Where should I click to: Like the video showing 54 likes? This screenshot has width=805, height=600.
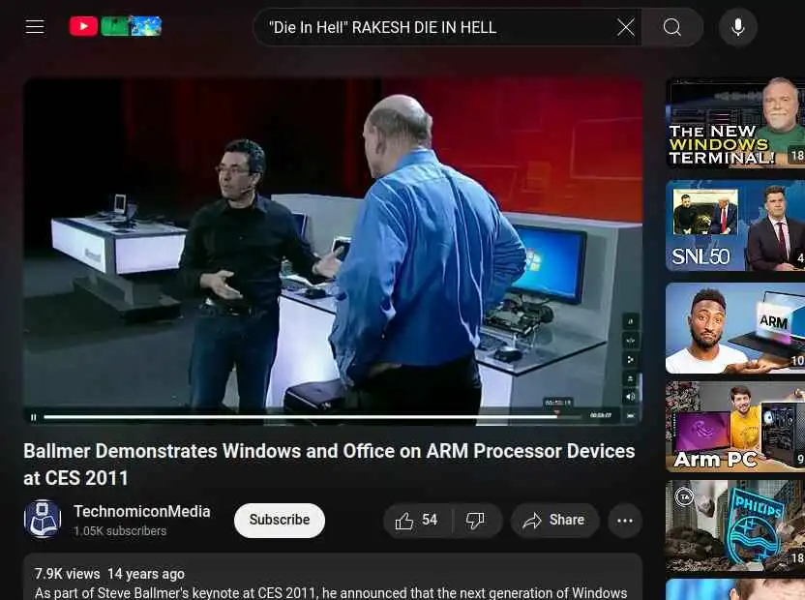click(417, 521)
